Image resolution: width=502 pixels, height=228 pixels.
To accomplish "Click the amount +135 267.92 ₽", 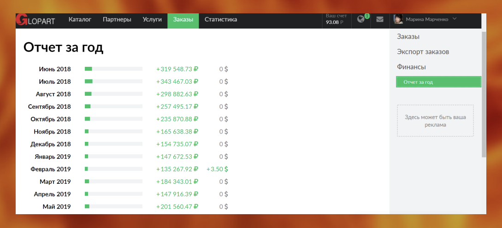I will (x=177, y=169).
